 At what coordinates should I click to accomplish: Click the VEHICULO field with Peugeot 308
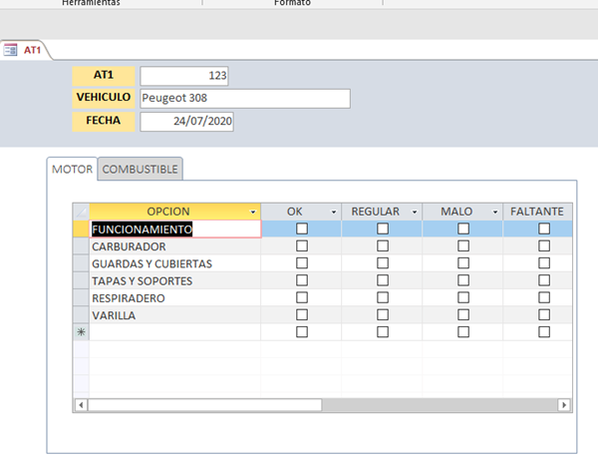(x=244, y=98)
